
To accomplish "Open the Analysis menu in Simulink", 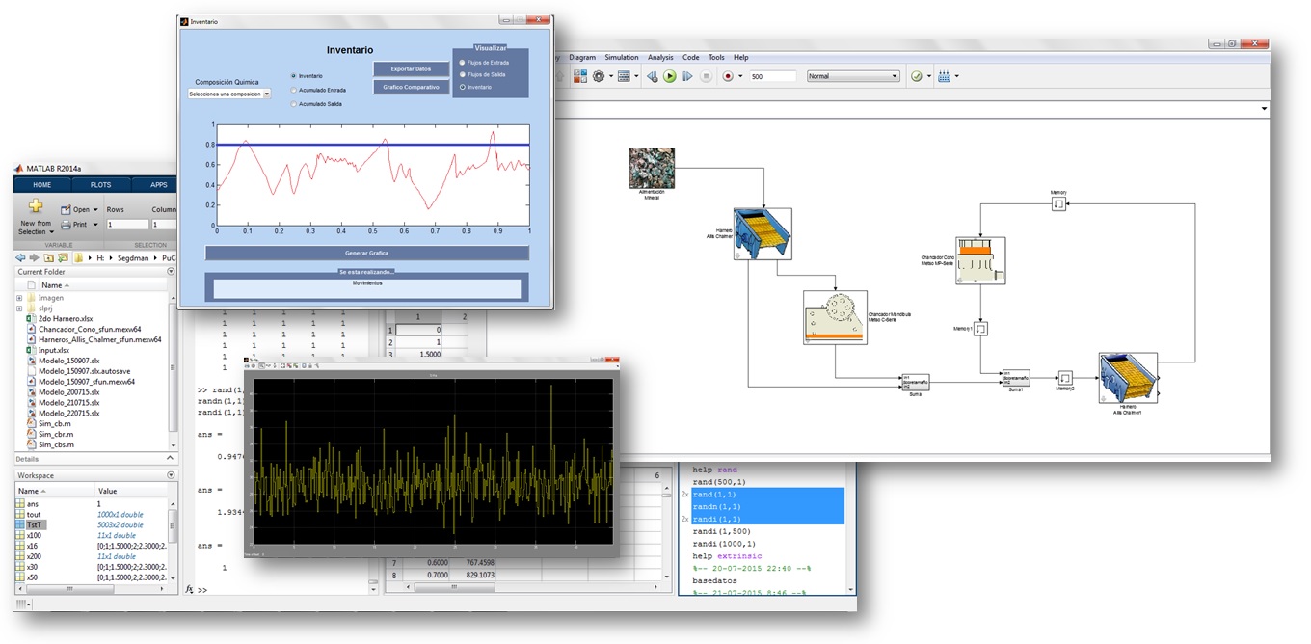I will click(660, 58).
